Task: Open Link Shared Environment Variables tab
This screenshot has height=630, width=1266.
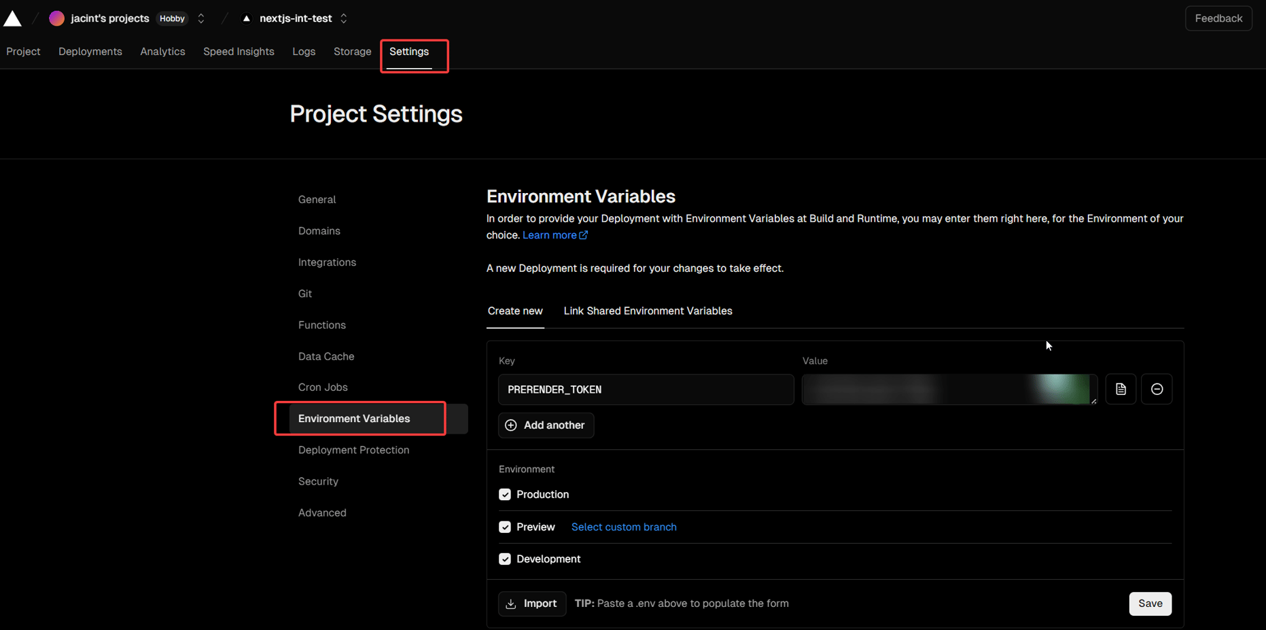Action: click(x=648, y=311)
